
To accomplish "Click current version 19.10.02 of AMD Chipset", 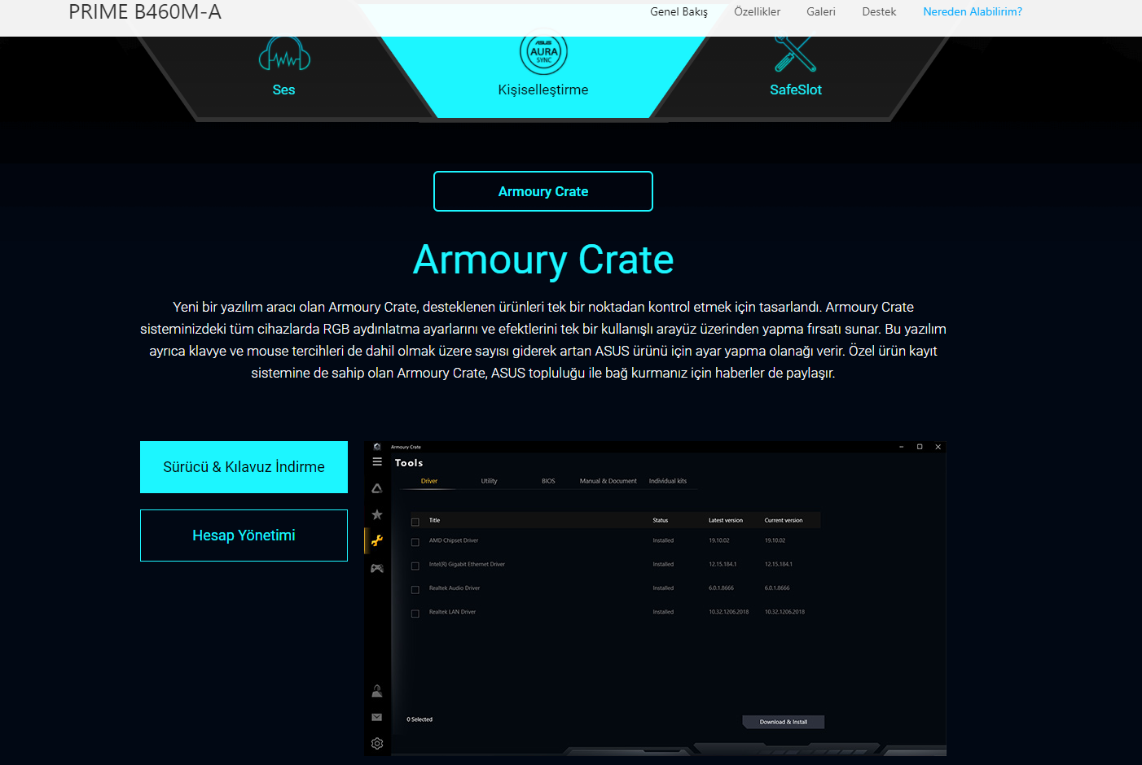I will coord(775,540).
